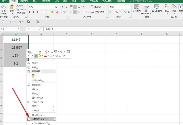This screenshot has height=125, width=183.
Task: Toggle center horizontal align in ribbon
Action: (x=75, y=12)
